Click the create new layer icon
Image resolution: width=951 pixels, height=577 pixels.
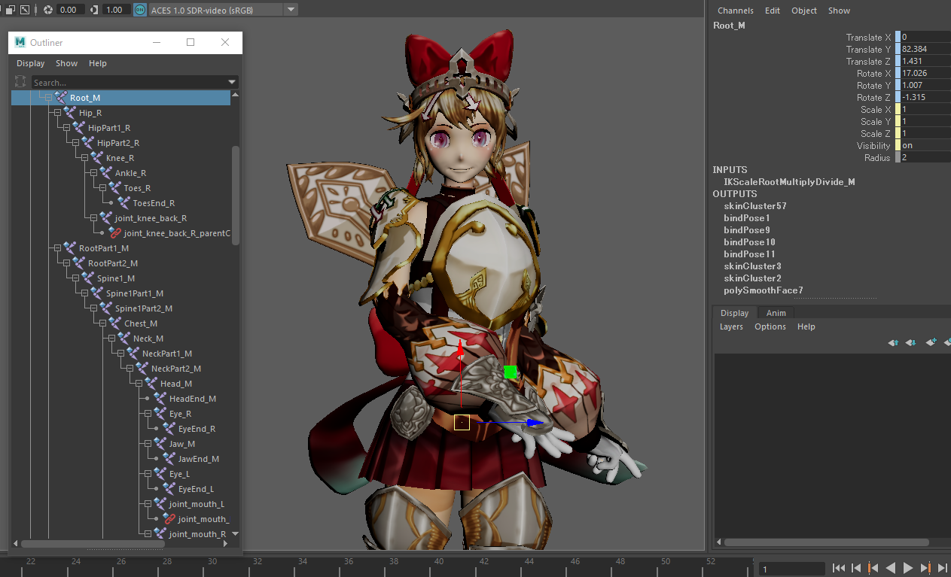[931, 342]
